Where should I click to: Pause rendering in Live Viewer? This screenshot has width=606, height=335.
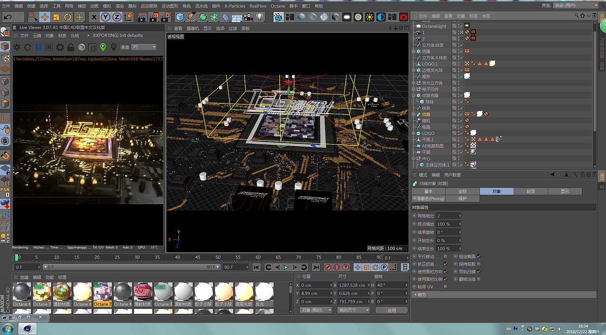point(38,47)
